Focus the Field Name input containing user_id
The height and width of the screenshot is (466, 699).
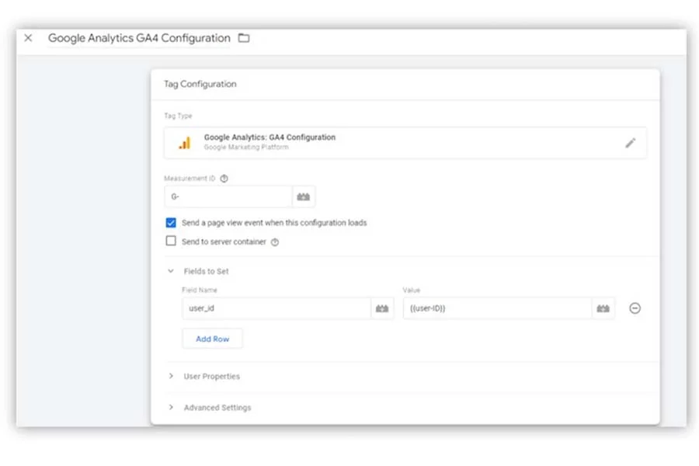coord(276,308)
